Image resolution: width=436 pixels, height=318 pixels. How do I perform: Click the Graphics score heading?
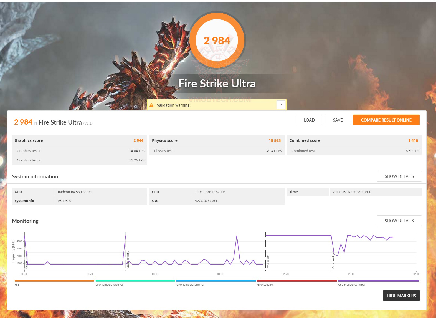tap(29, 140)
